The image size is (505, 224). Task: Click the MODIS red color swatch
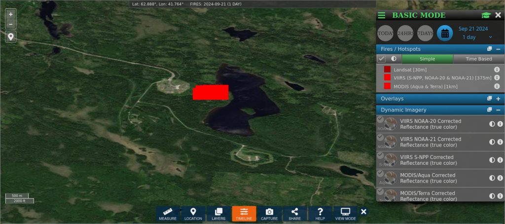pos(387,86)
